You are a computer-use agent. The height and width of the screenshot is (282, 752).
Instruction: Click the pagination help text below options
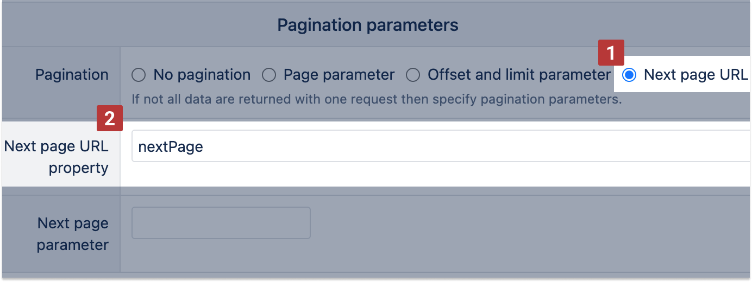(x=377, y=100)
